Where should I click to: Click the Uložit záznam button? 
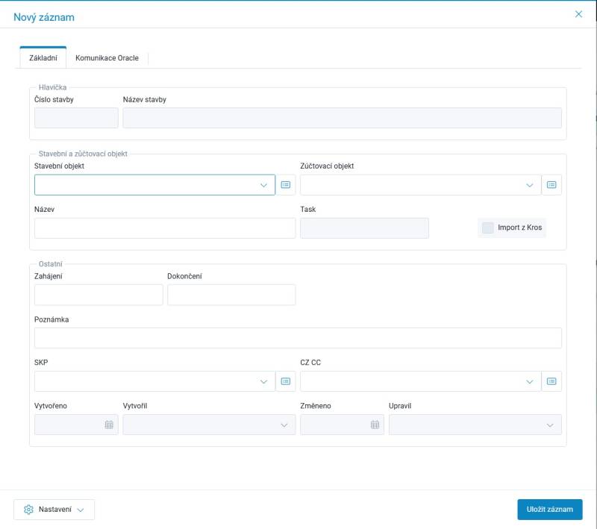(550, 510)
